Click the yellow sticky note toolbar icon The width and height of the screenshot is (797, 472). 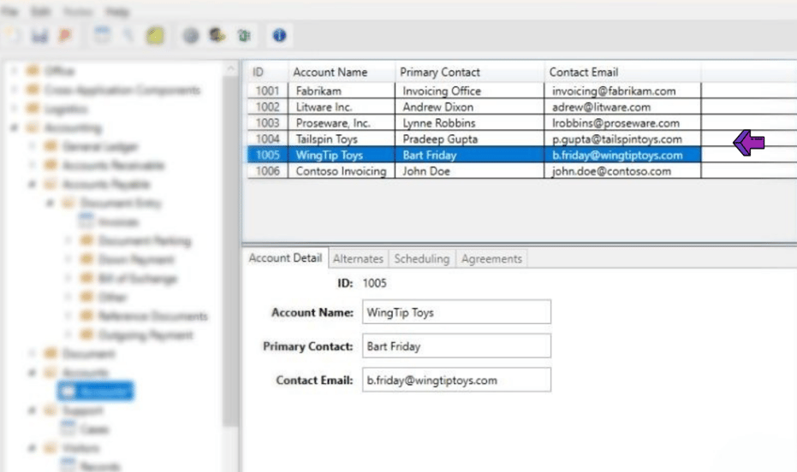[x=156, y=36]
